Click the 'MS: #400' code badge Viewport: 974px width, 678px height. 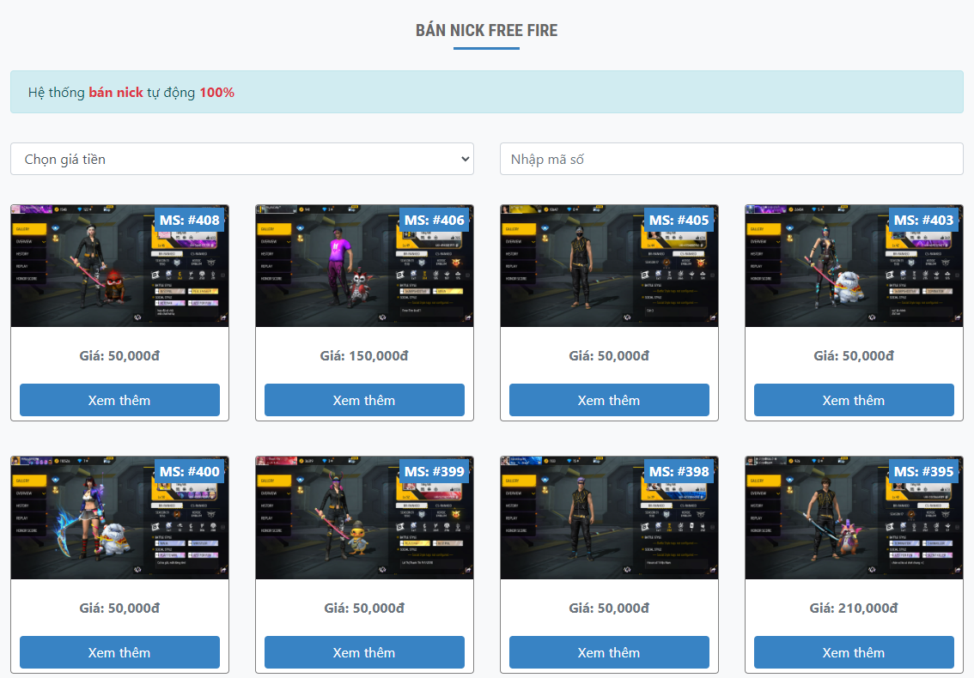point(190,472)
